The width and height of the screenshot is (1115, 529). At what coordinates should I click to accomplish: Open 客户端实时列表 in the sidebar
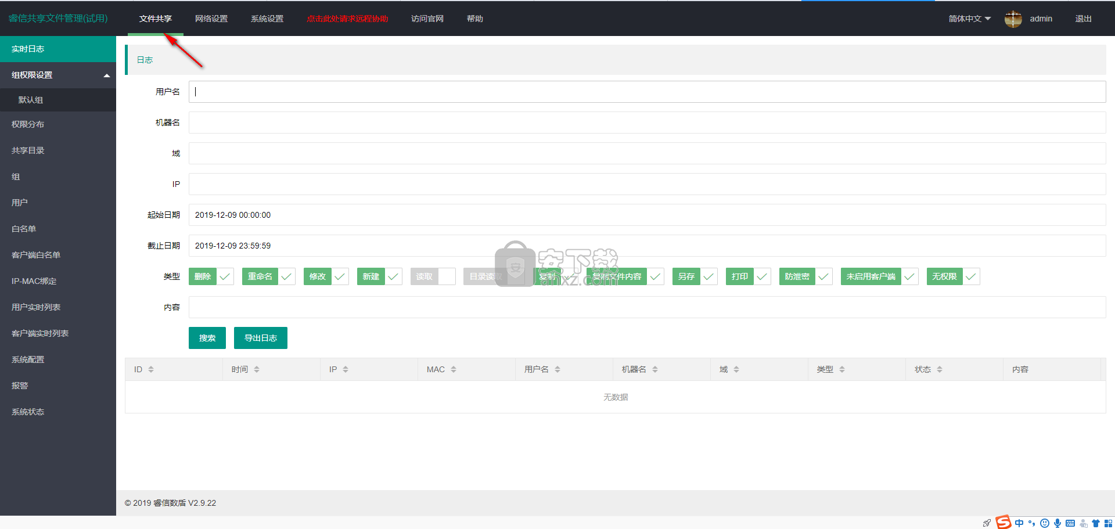(58, 333)
